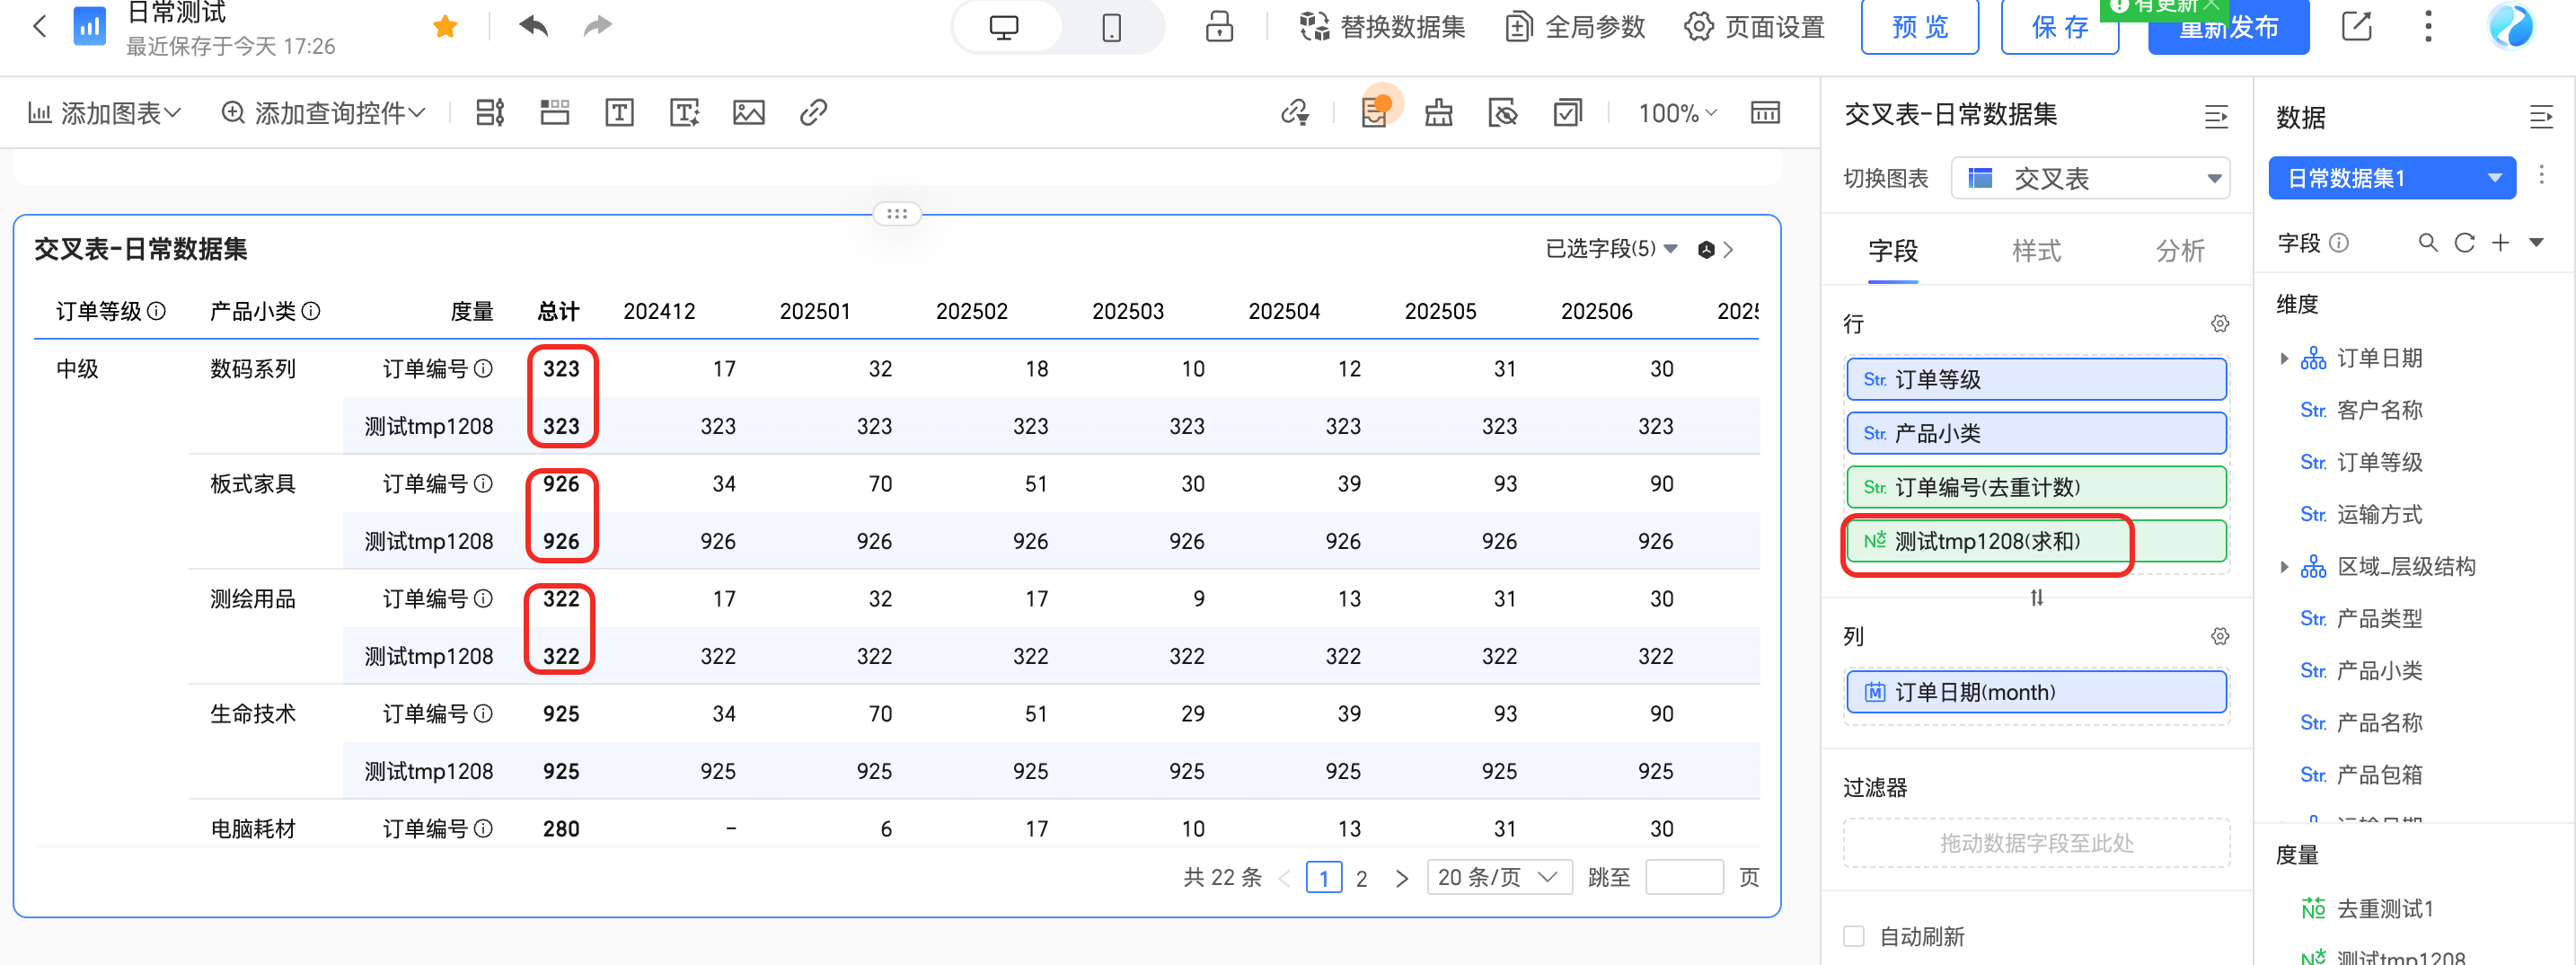Click the lock icon in the top bar

[1218, 27]
